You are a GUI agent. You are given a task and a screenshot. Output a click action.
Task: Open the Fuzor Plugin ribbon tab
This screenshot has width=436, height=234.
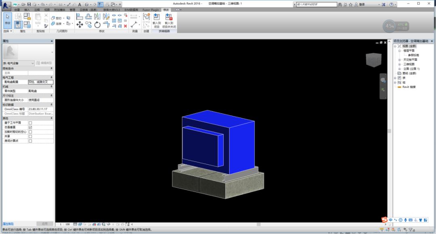(151, 10)
